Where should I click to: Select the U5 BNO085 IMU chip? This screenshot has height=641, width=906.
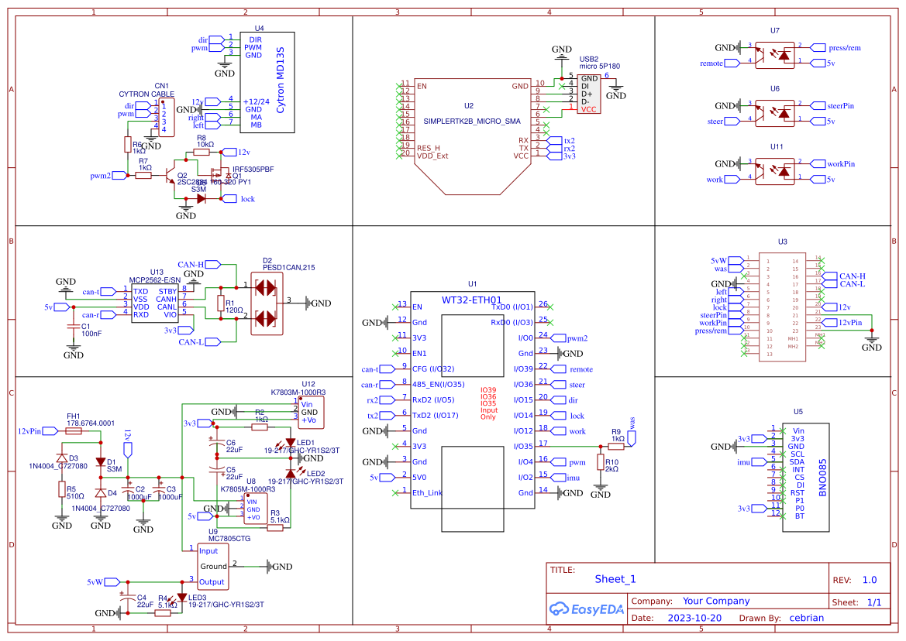pos(804,476)
